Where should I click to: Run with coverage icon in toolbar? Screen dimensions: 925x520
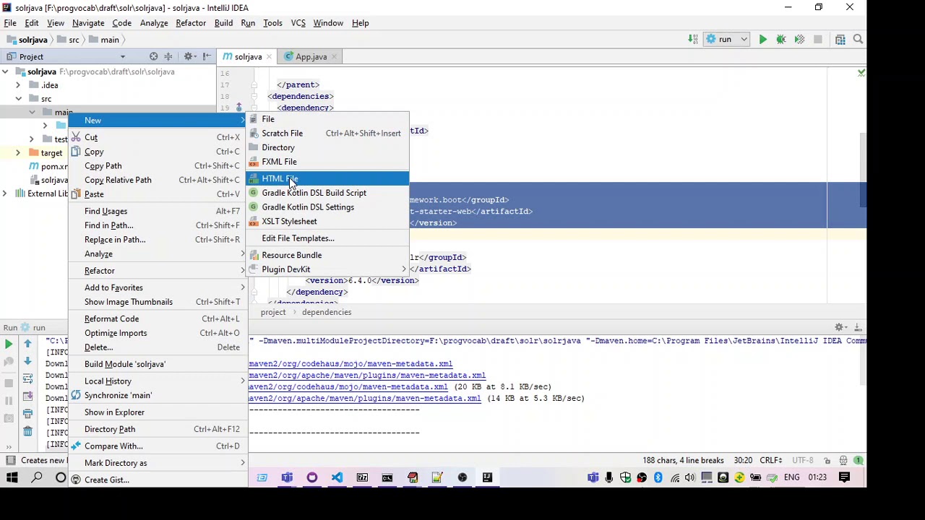799,40
